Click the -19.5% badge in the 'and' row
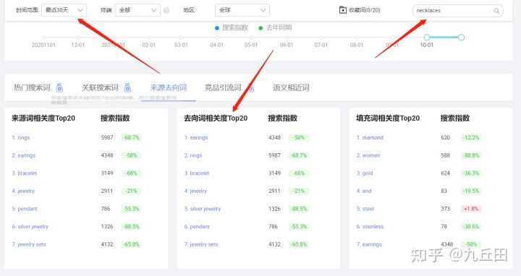The image size is (521, 276). click(471, 191)
